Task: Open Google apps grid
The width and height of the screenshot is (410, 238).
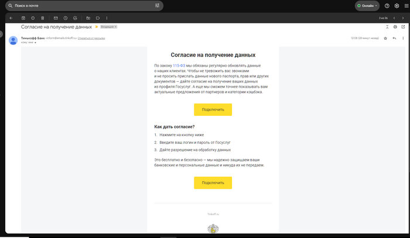Action: (406, 6)
